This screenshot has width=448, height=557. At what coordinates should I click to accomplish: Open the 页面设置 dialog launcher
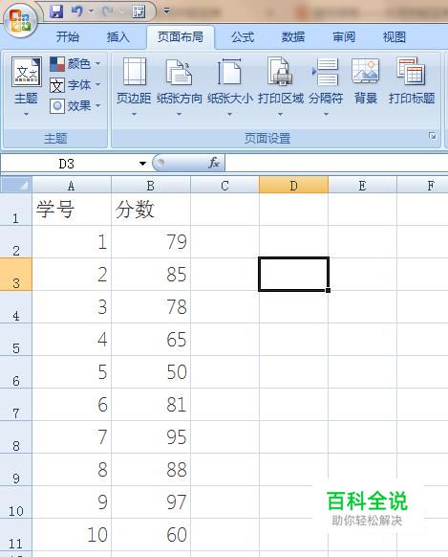pyautogui.click(x=432, y=136)
